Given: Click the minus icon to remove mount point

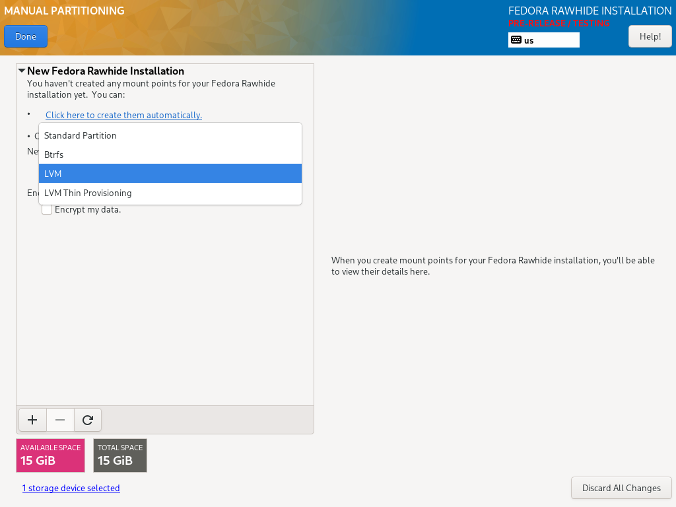Looking at the screenshot, I should (x=60, y=420).
